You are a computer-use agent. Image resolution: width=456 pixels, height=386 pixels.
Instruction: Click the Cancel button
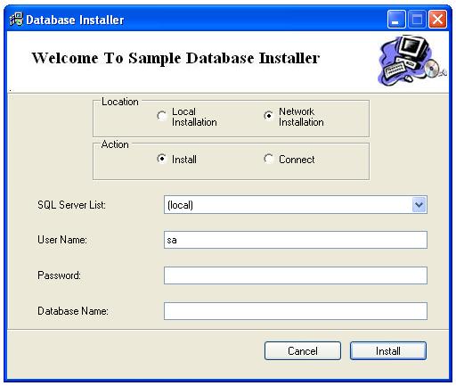coord(303,351)
